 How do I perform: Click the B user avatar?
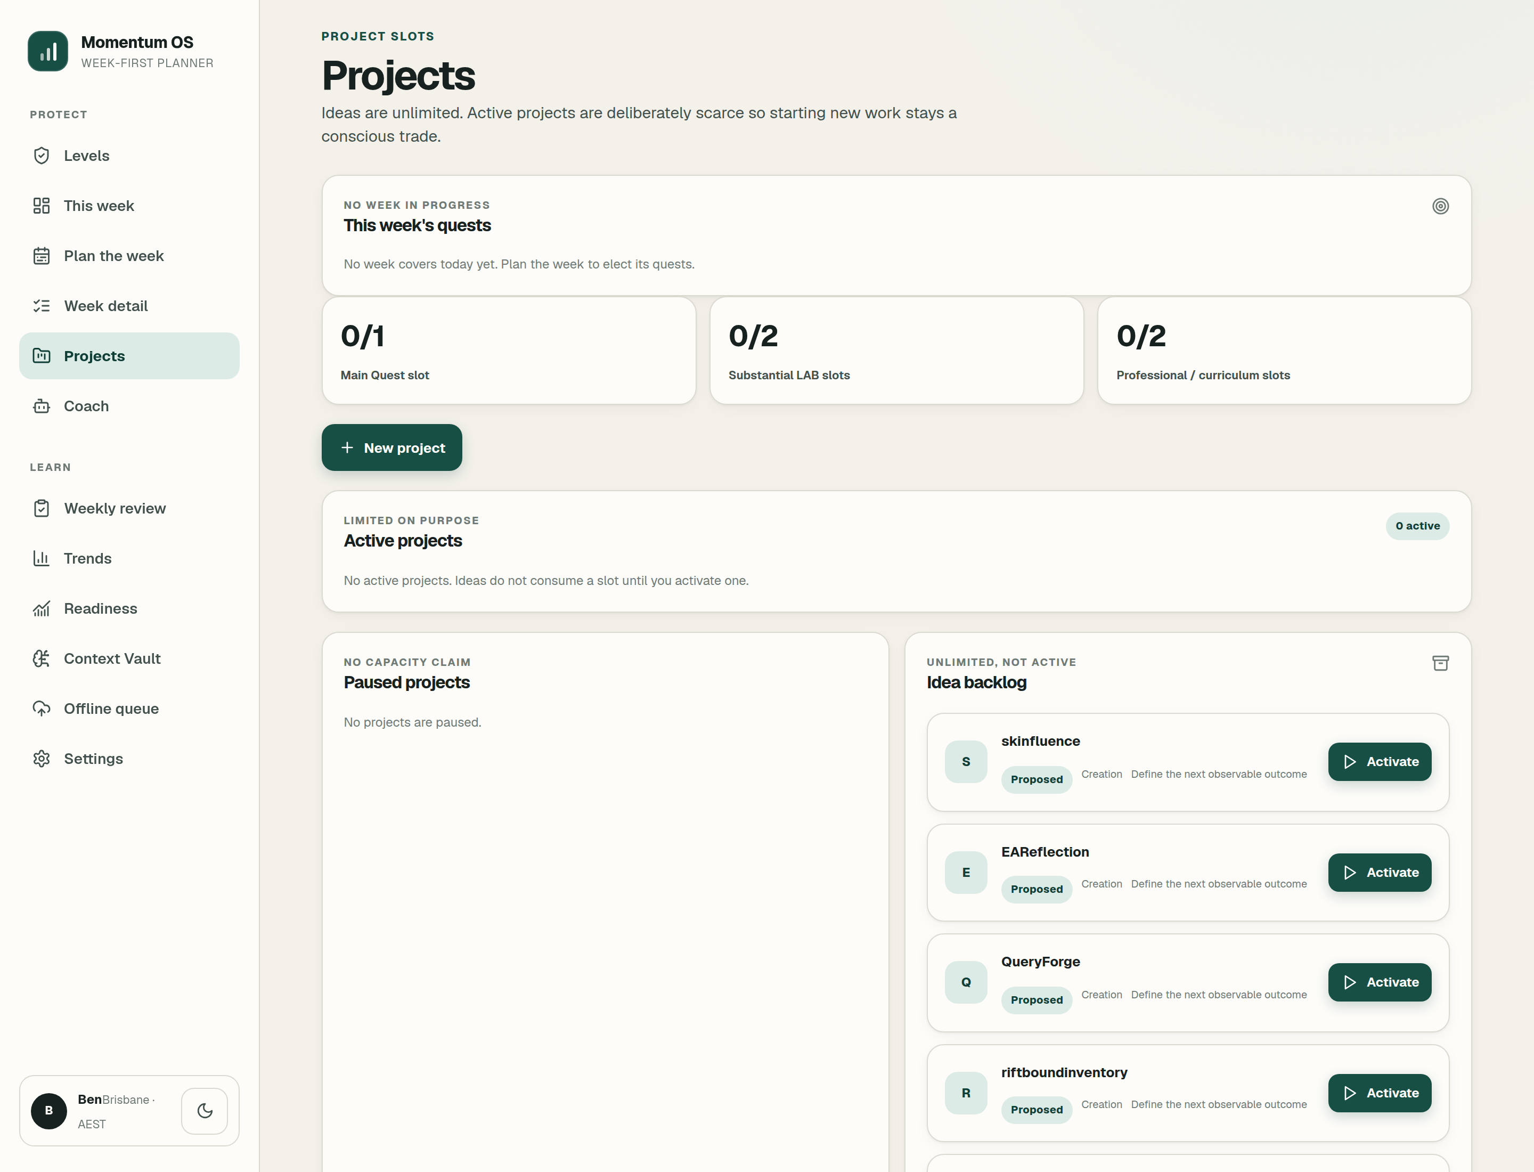click(49, 1111)
